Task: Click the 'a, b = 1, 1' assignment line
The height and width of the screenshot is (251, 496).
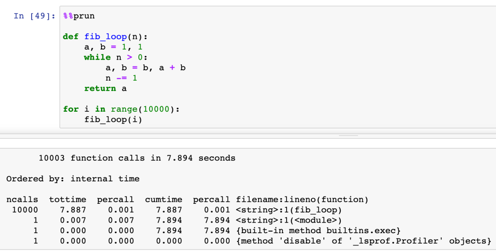Action: point(116,47)
